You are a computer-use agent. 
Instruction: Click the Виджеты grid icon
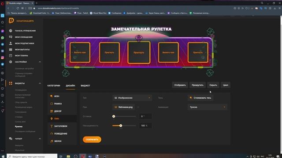[11, 83]
